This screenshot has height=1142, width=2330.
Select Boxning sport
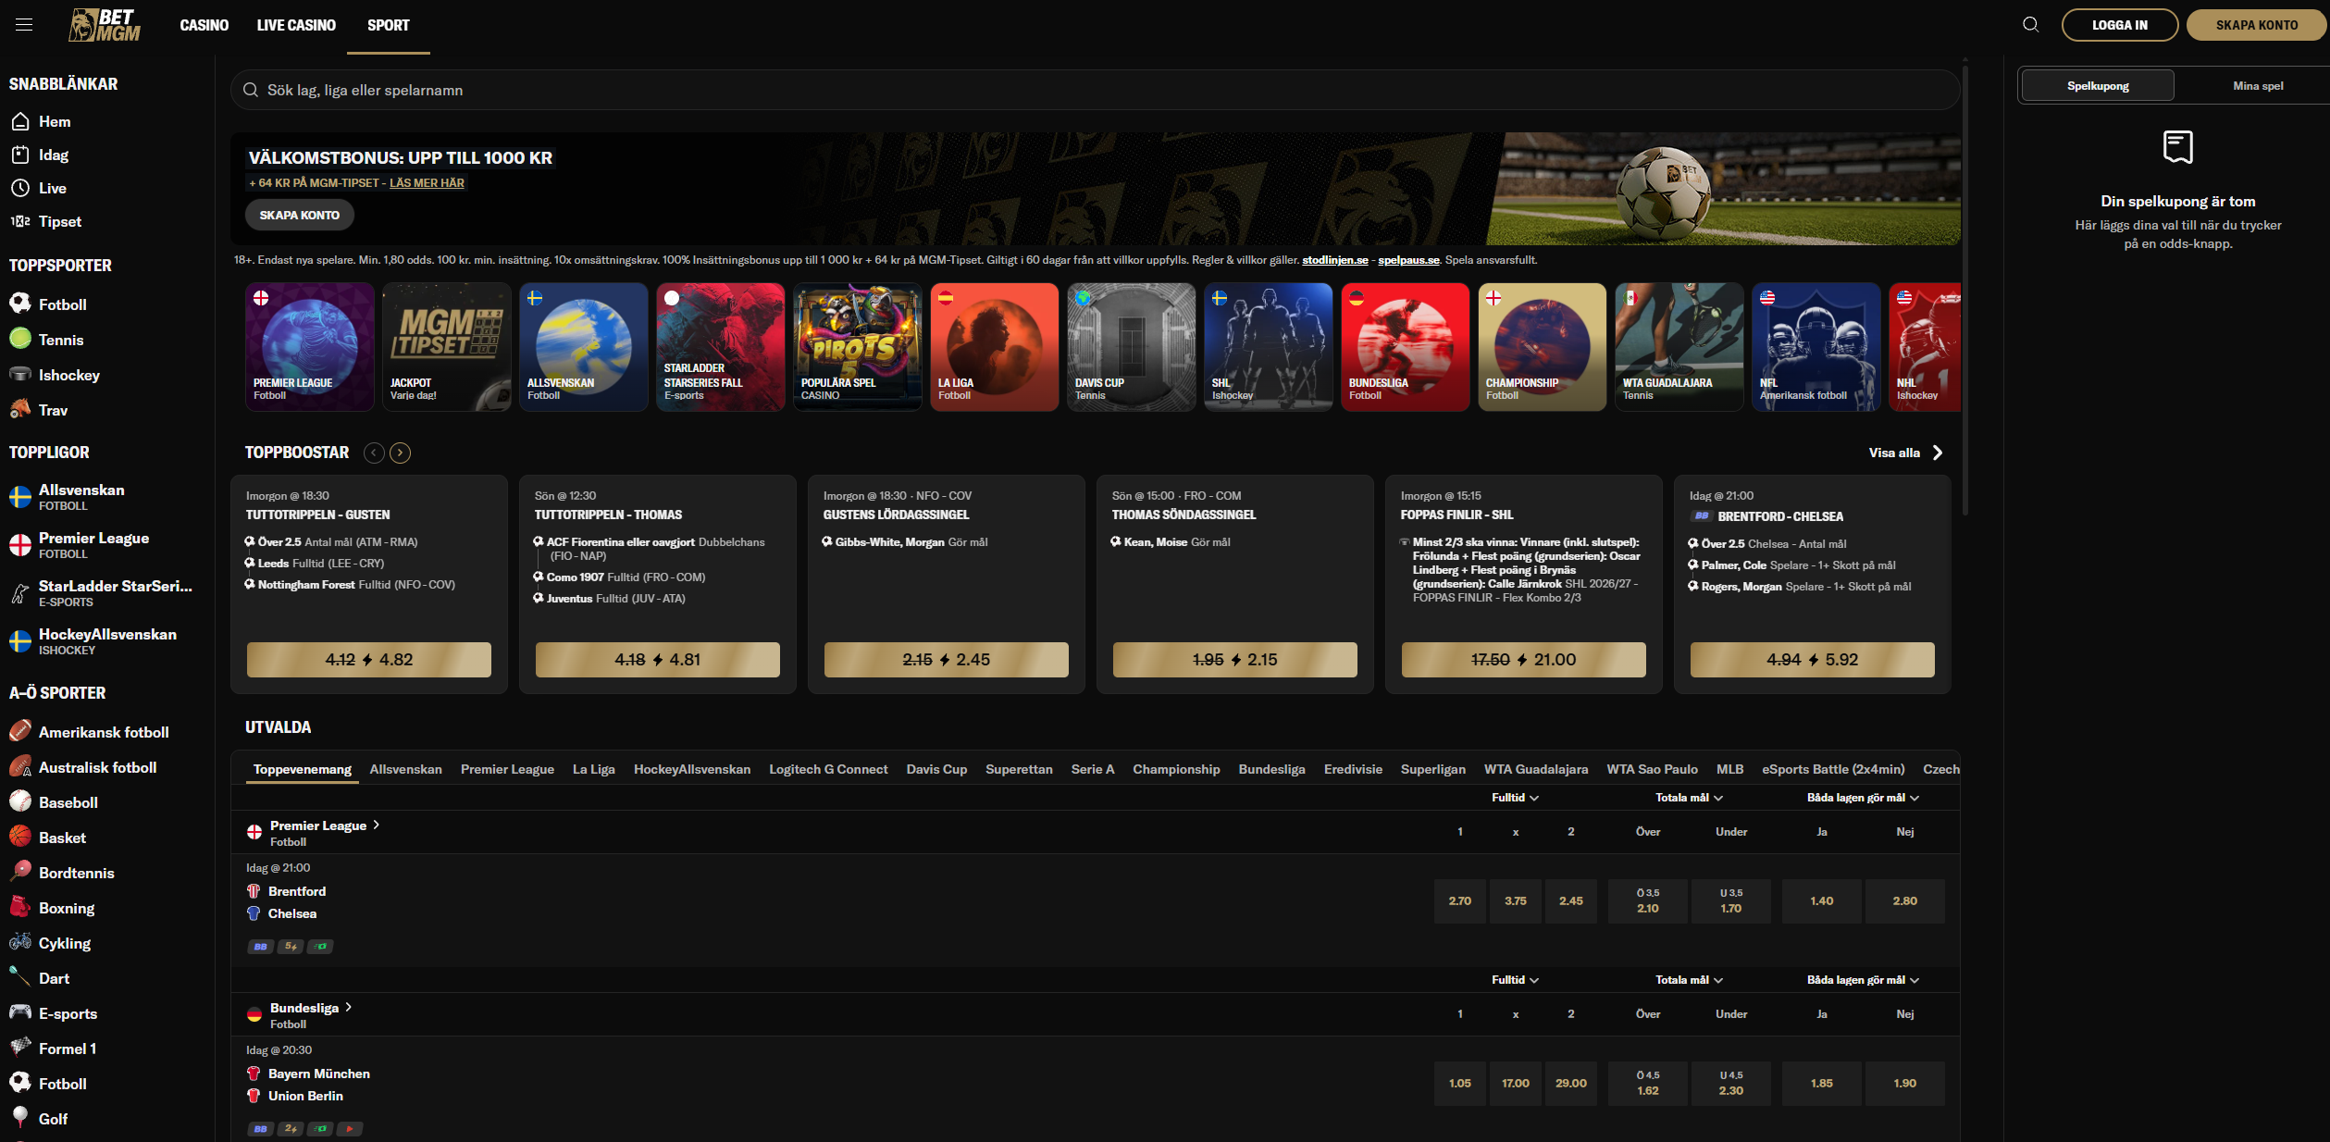tap(67, 908)
